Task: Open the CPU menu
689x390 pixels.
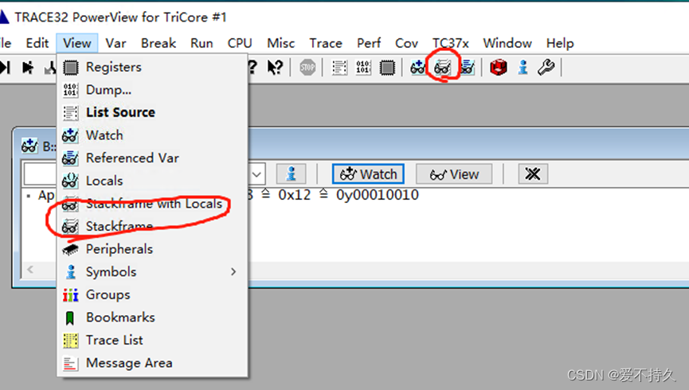Action: [240, 43]
